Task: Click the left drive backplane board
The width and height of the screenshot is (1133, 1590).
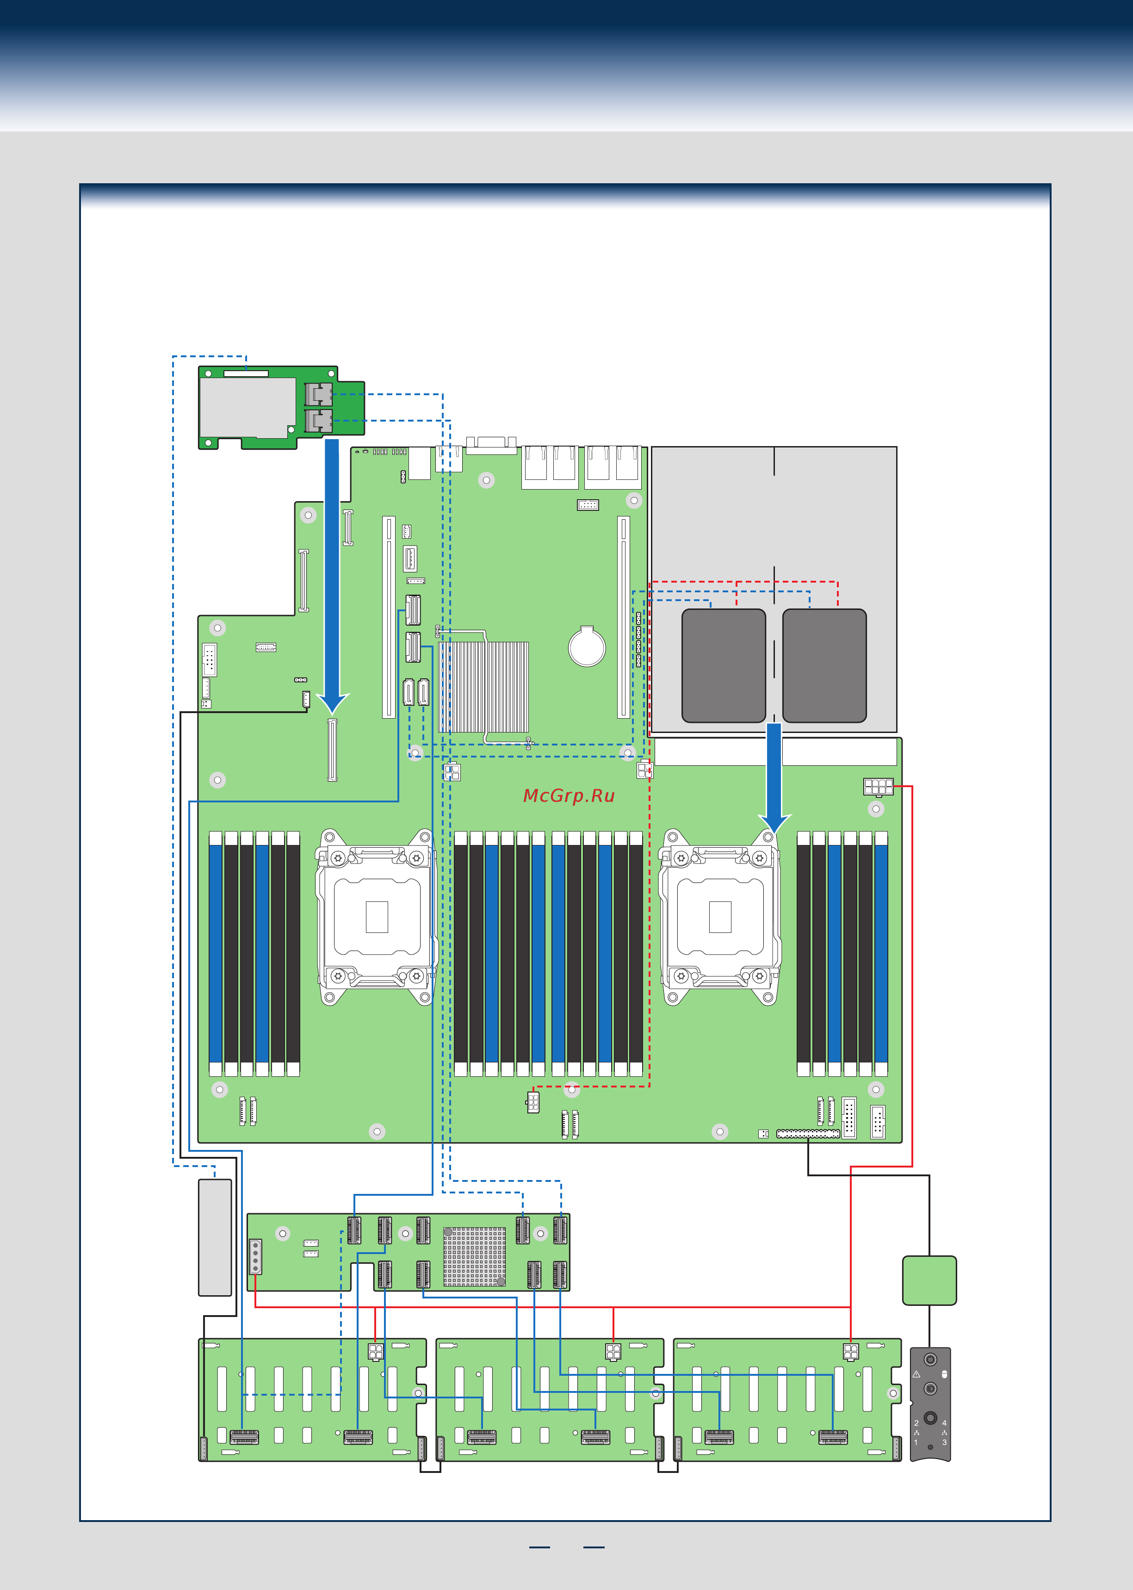Action: point(313,1399)
